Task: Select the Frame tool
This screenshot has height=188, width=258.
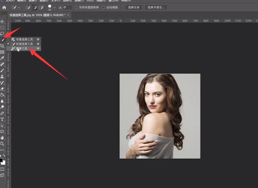Action: click(x=2, y=52)
